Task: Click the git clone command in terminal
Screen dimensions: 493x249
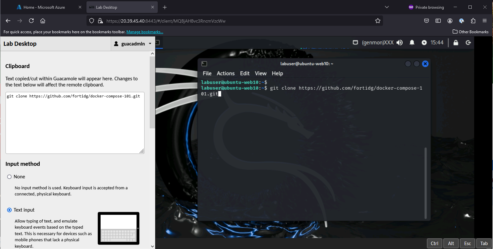Action: coord(312,91)
